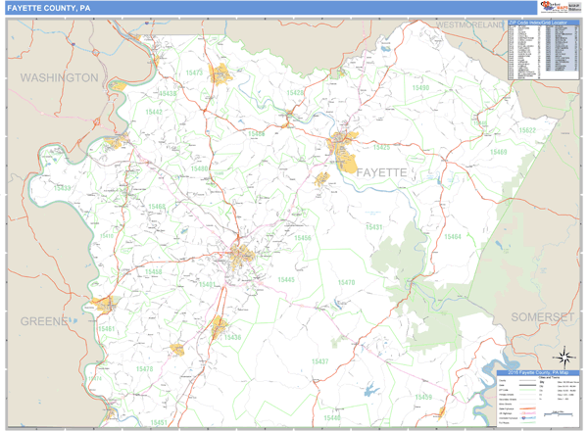Select the WASHINGTON county label
Screen dimensions: 588x431
click(x=59, y=78)
